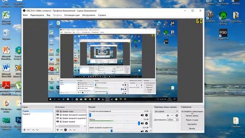
Task: Click Mic/Aux volume slider handle
Action: pos(139,123)
